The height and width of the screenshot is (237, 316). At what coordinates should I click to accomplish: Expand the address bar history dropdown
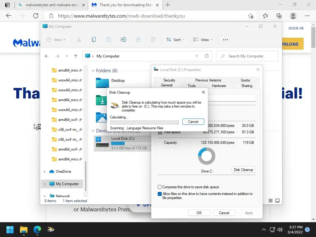tap(197, 56)
